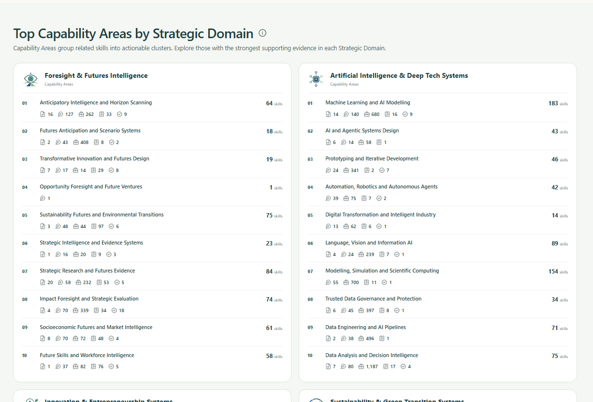Click the briefcase icon under Data Engineering and AI Pipelines

[x=361, y=339]
